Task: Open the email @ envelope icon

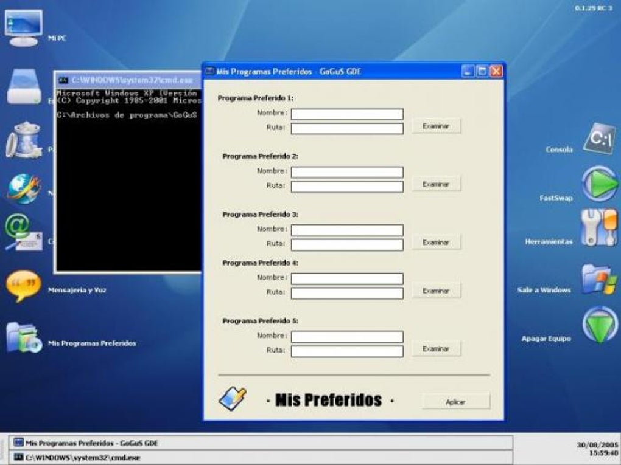Action: pyautogui.click(x=24, y=232)
